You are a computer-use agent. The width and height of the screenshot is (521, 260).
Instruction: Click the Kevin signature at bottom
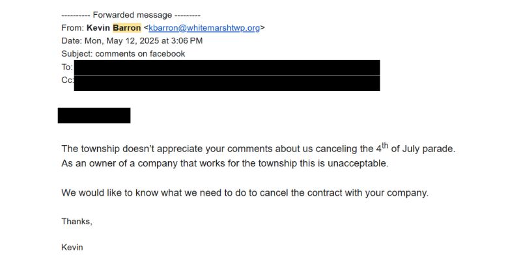tap(72, 248)
